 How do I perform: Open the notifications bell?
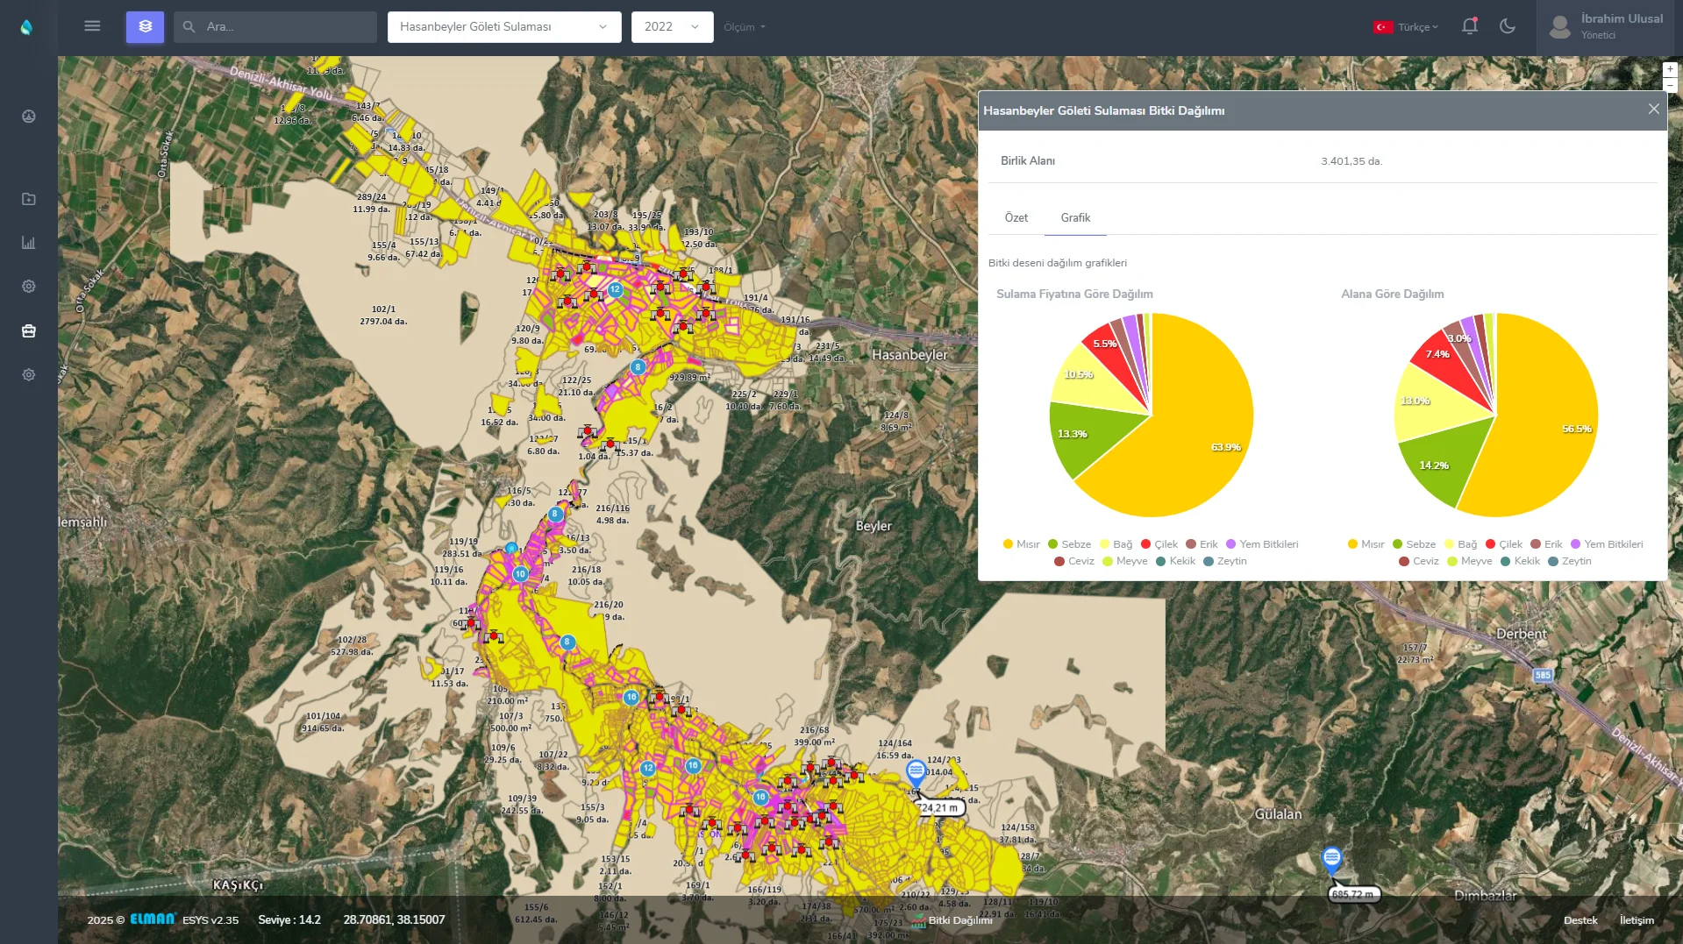pos(1470,26)
